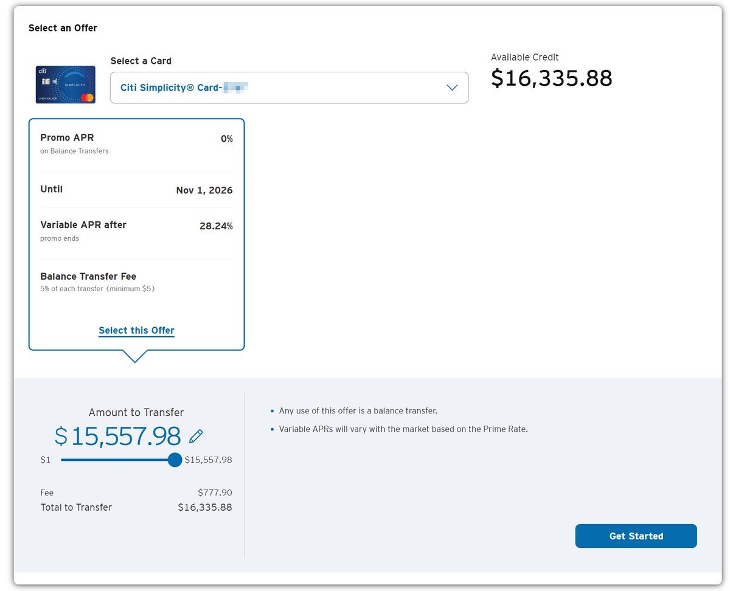Screen dimensions: 730x591
Task: Click the Until label in offer card
Action: [x=52, y=189]
